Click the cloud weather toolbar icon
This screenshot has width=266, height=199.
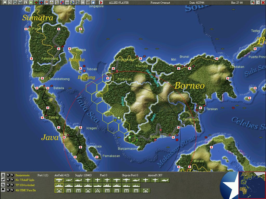pyautogui.click(x=93, y=3)
